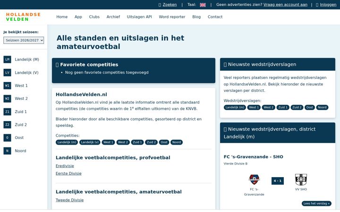Click the Z2 badge icon in sidebar
340x212 pixels.
8,124
